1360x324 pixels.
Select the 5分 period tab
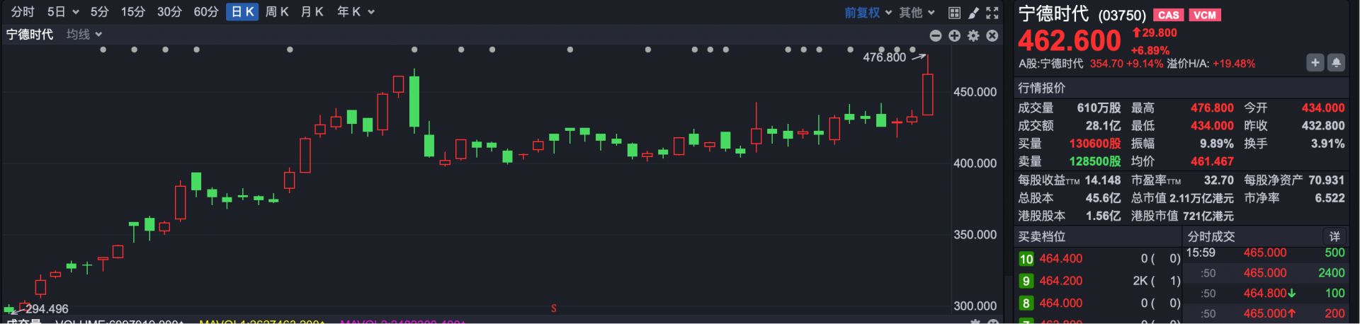(x=100, y=12)
